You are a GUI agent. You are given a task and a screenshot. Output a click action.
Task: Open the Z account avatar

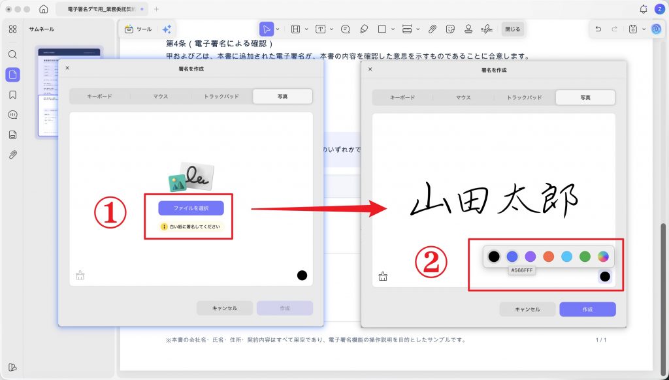[x=660, y=9]
